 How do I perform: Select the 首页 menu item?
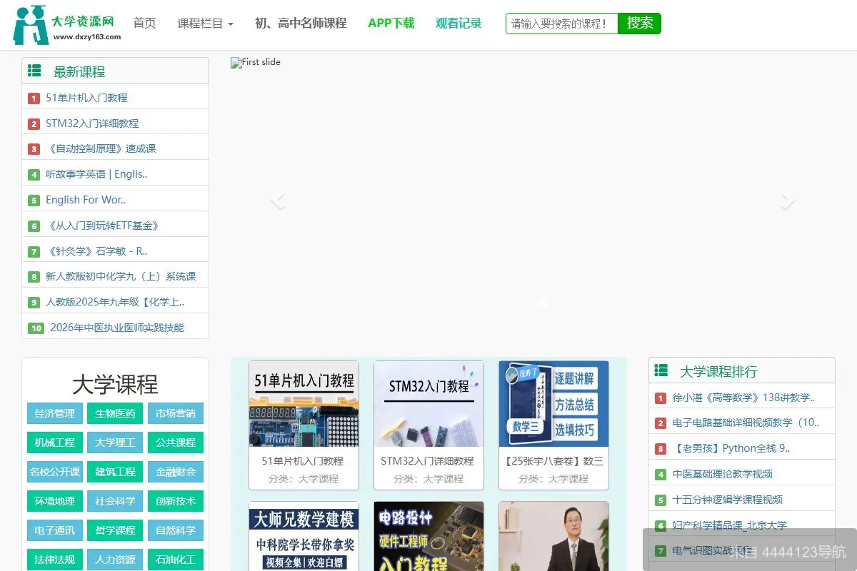pyautogui.click(x=144, y=24)
